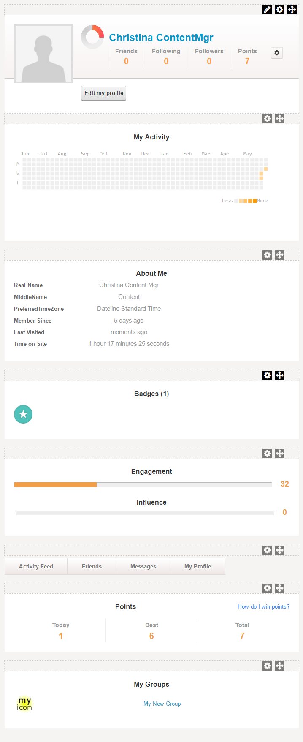Open gear settings above My Groups
This screenshot has width=303, height=742.
pyautogui.click(x=267, y=666)
